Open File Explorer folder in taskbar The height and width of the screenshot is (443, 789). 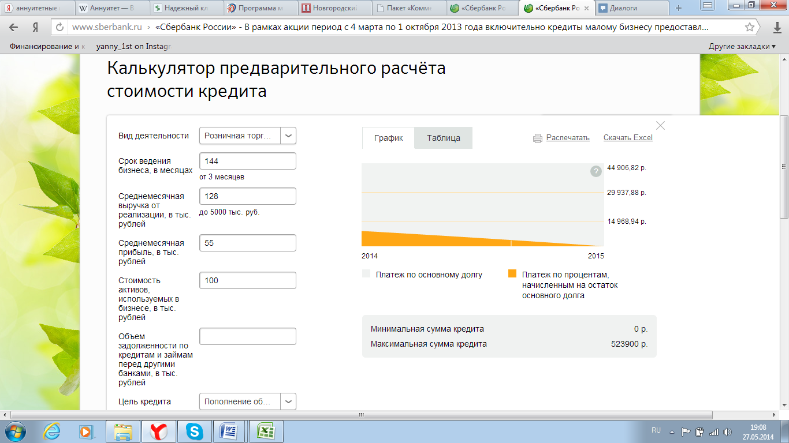pos(124,431)
